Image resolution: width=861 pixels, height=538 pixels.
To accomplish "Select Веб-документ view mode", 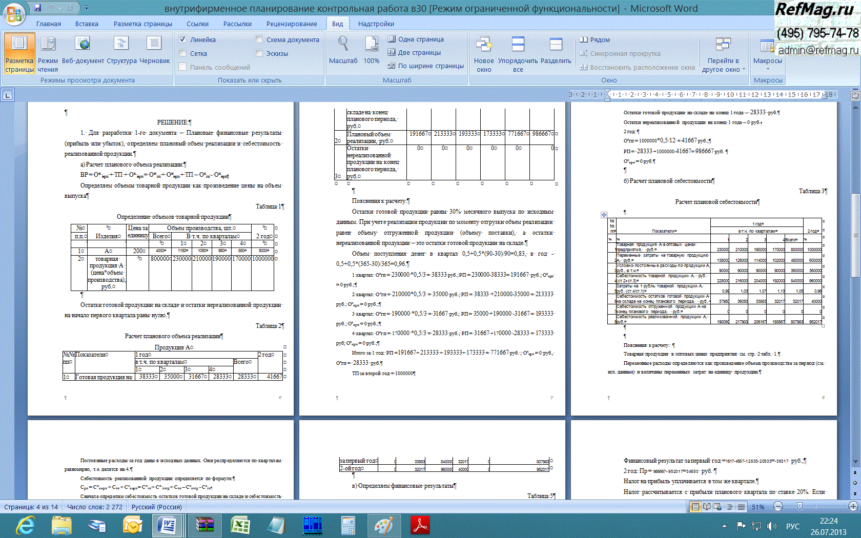I will [x=83, y=51].
